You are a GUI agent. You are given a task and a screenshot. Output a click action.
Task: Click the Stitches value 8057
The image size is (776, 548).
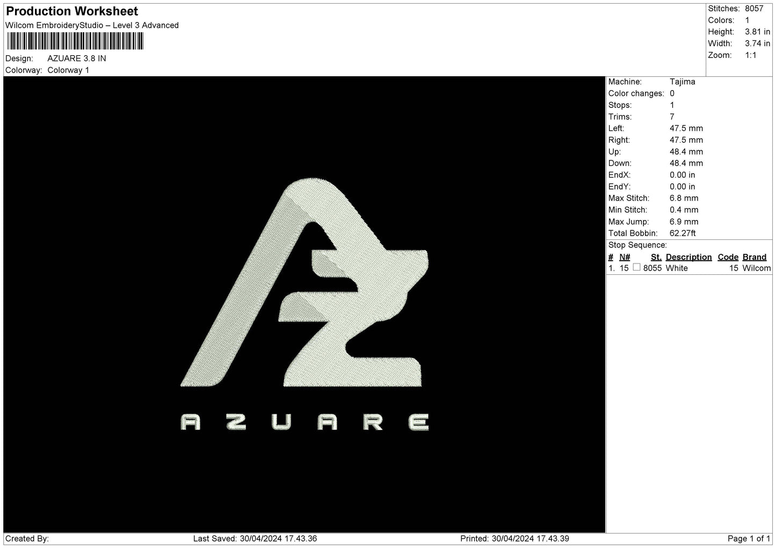click(754, 9)
